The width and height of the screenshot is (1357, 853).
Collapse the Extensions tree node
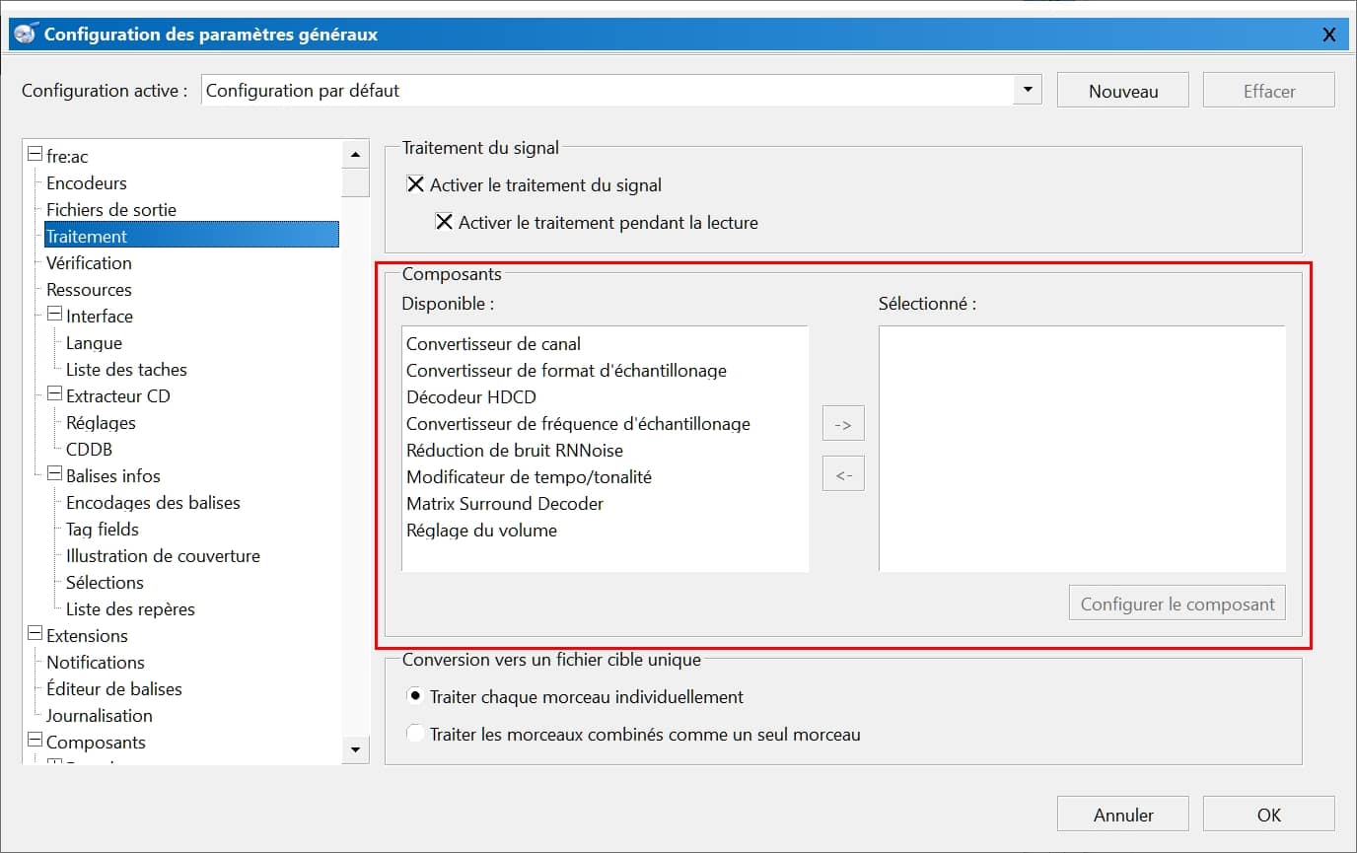(x=36, y=635)
